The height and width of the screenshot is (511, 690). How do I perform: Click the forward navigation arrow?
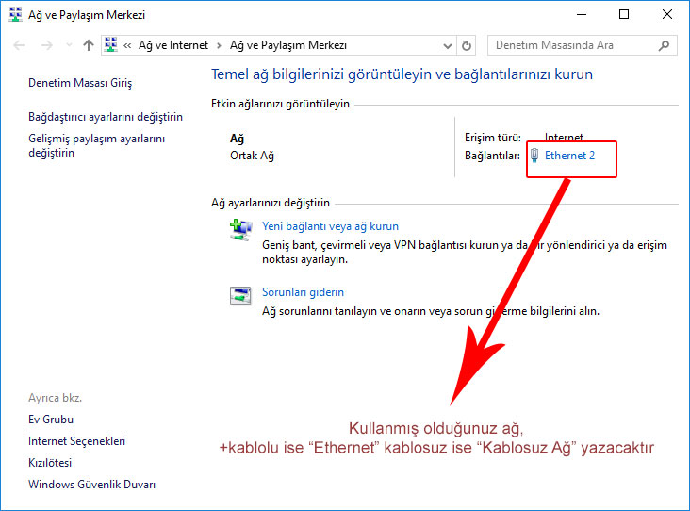(43, 45)
